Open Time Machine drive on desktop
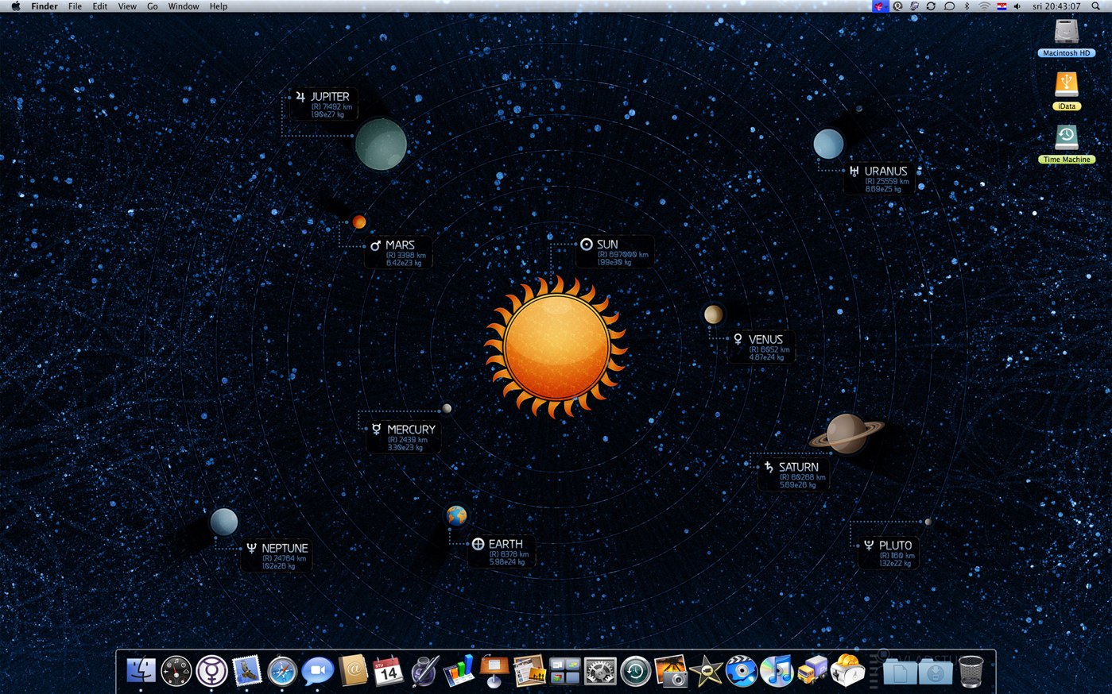The image size is (1112, 694). point(1066,144)
